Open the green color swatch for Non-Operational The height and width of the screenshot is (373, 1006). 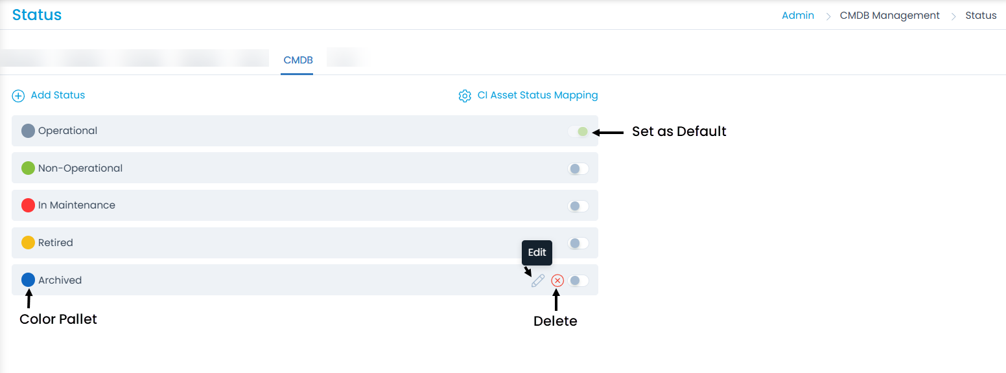pyautogui.click(x=28, y=168)
